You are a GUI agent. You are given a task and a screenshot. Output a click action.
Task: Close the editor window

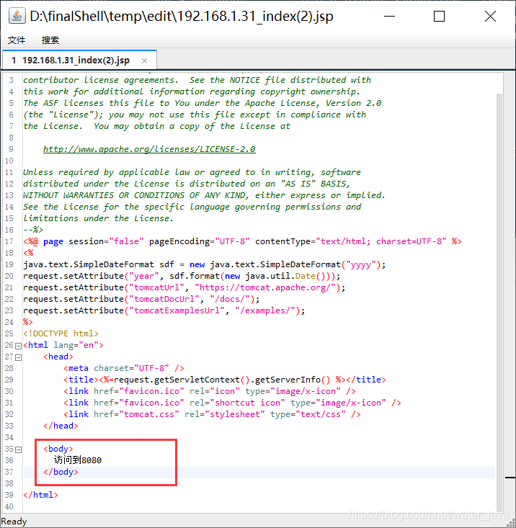(x=490, y=16)
